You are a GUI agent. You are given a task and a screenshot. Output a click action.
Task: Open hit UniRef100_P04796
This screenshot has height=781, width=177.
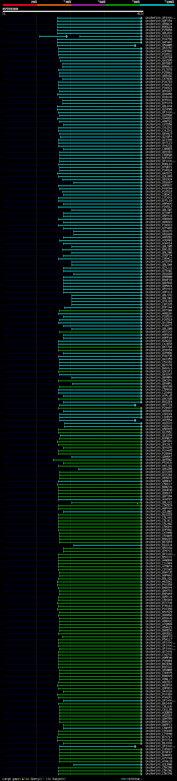[159, 39]
